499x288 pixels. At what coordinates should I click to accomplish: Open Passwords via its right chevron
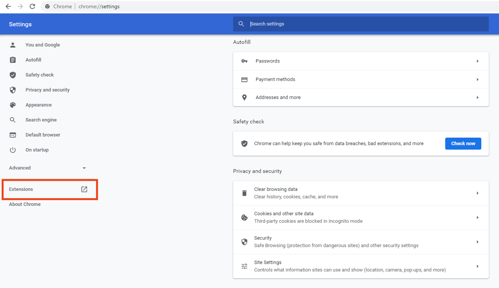[478, 61]
